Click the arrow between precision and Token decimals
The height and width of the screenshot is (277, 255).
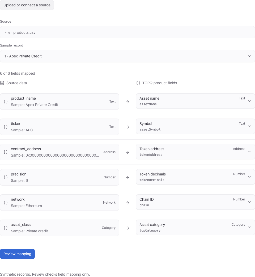point(127,178)
